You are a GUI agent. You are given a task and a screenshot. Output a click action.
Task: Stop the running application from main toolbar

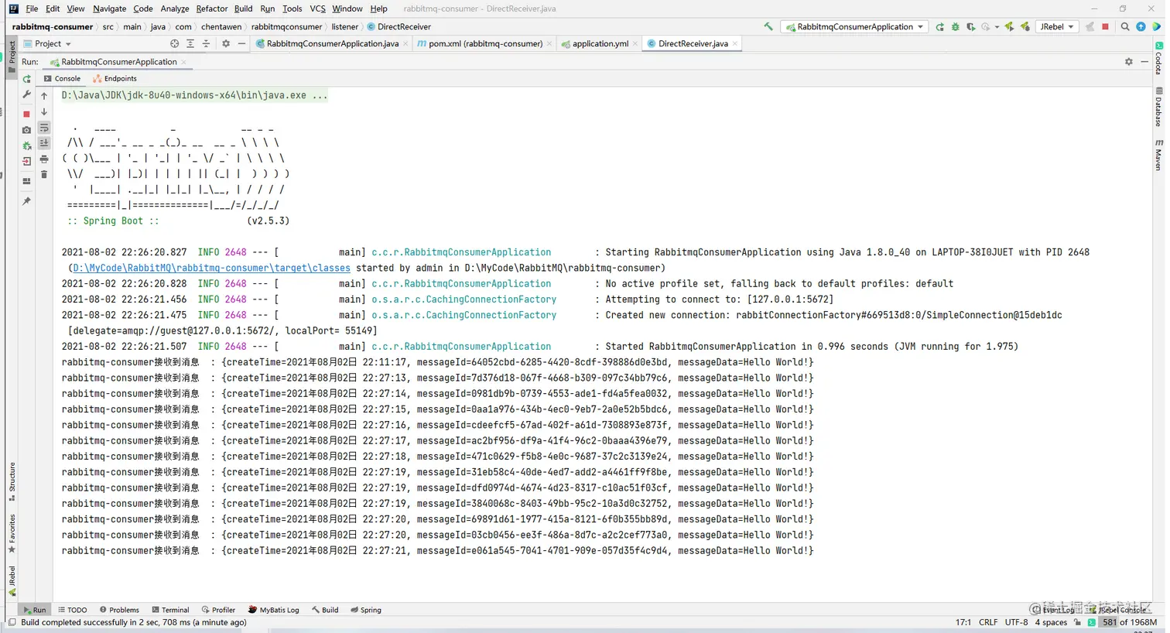(x=1105, y=27)
